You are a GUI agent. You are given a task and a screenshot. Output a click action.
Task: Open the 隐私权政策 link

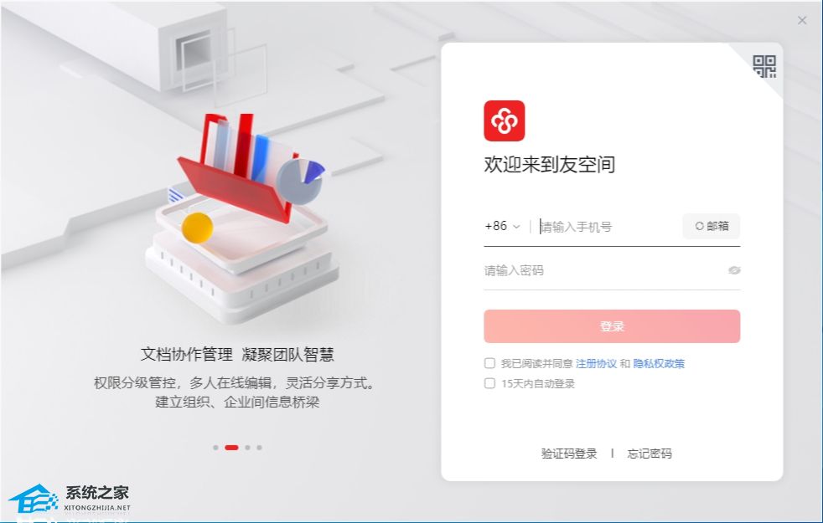(x=659, y=363)
